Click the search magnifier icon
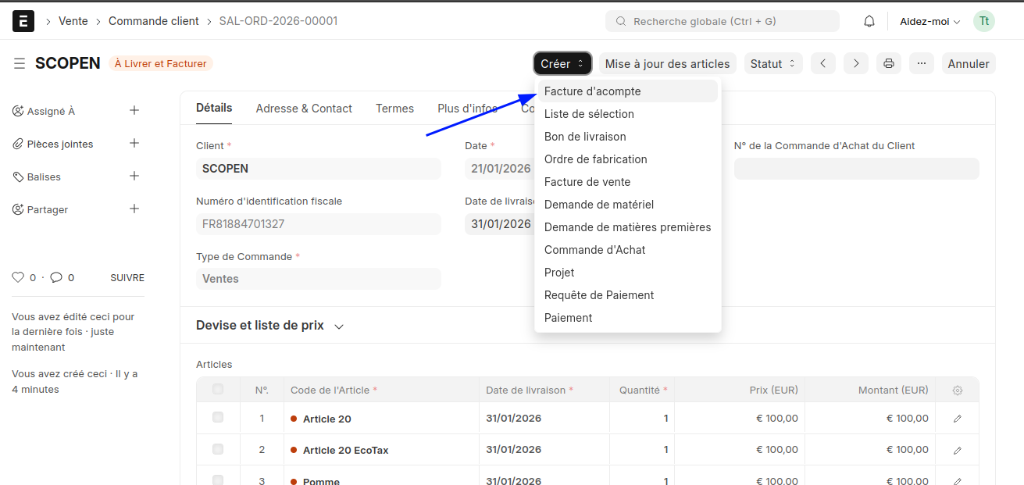The image size is (1024, 485). click(621, 21)
